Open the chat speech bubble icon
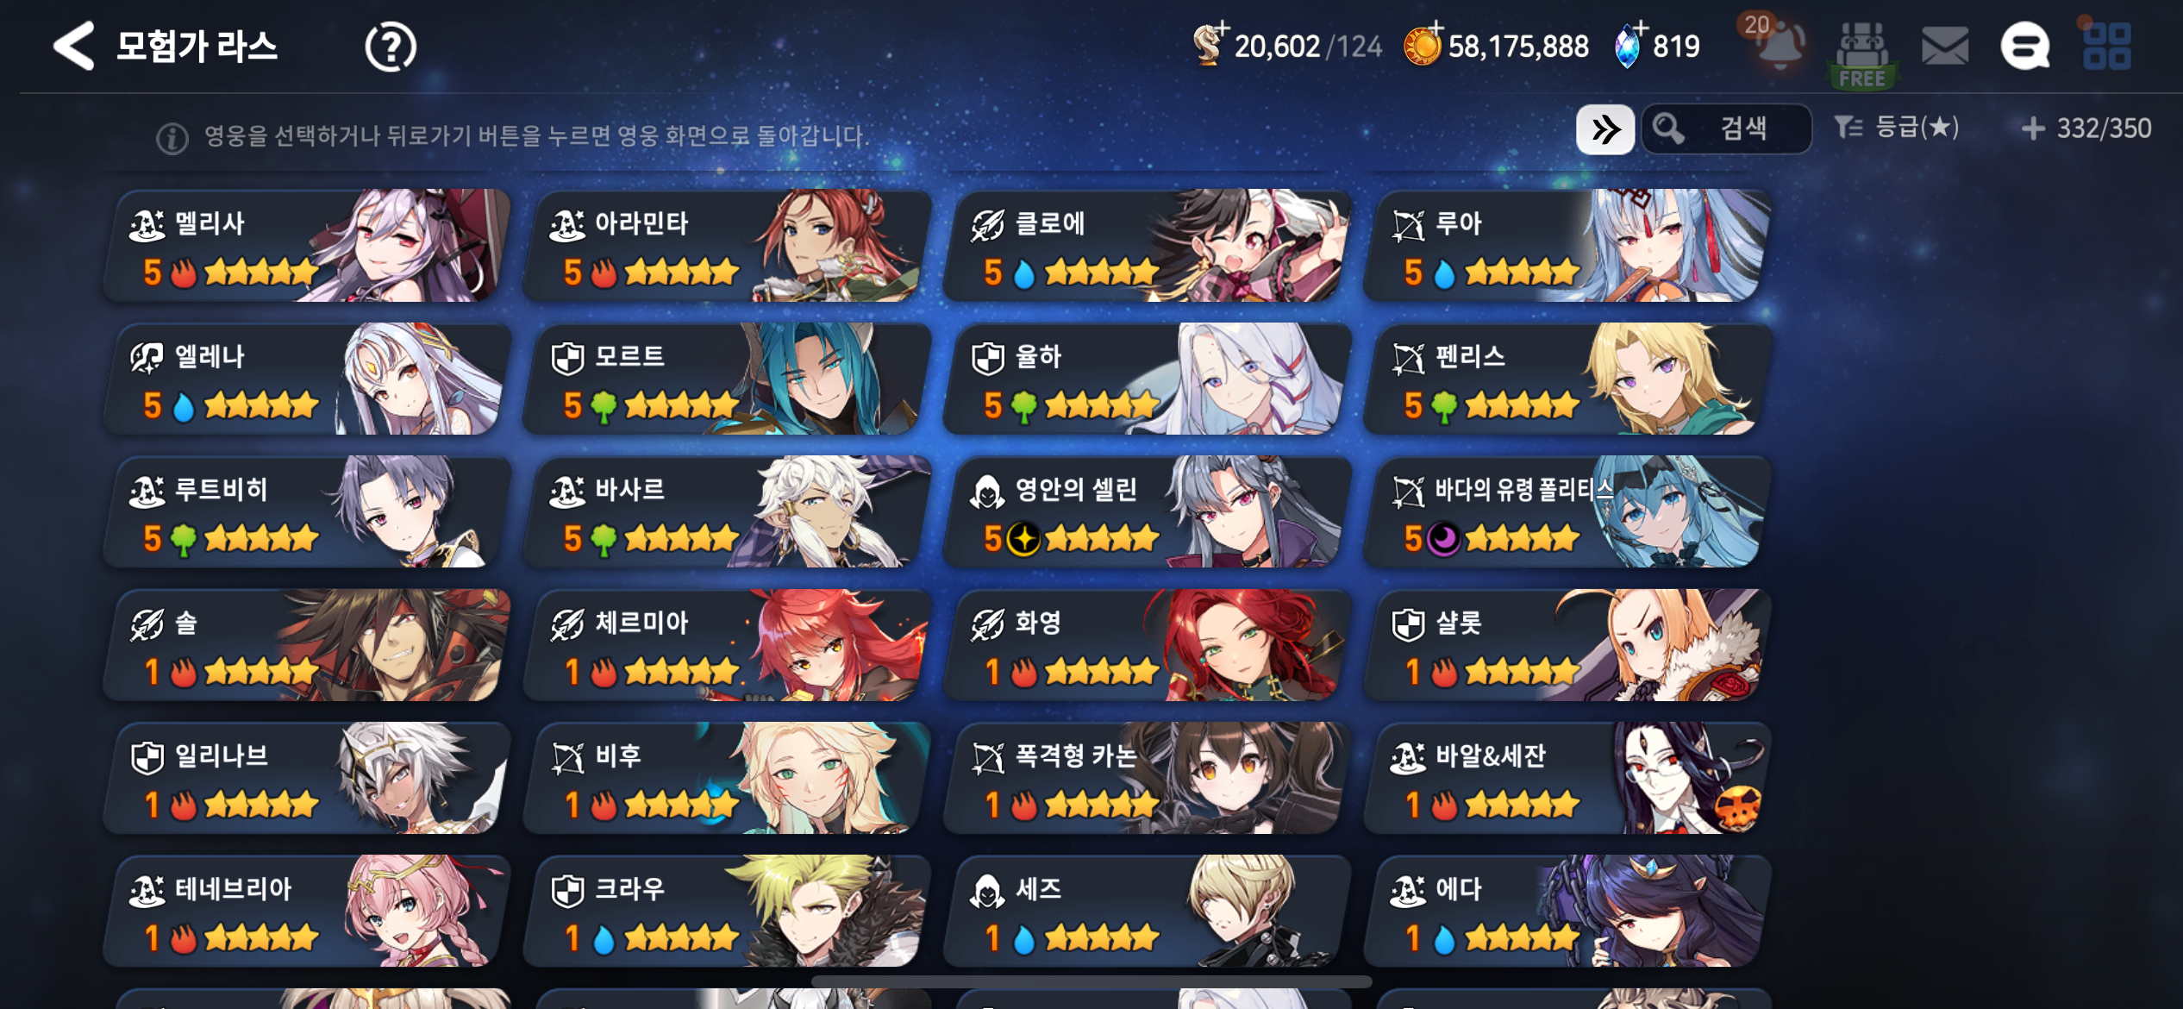Image resolution: width=2183 pixels, height=1009 pixels. point(2025,46)
